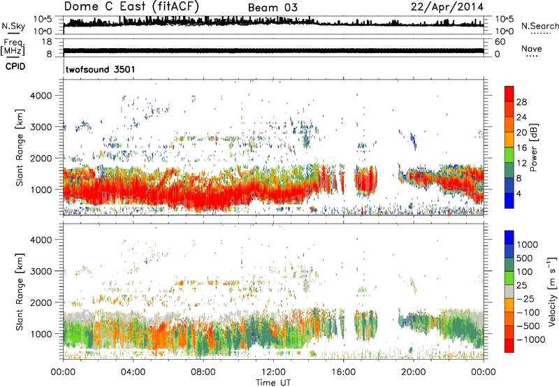559x387 pixels.
Task: Click the "28" power color bar label
Action: pyautogui.click(x=521, y=102)
